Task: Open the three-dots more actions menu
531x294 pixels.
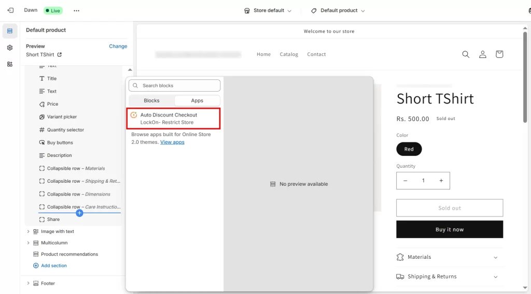Action: pos(77,10)
